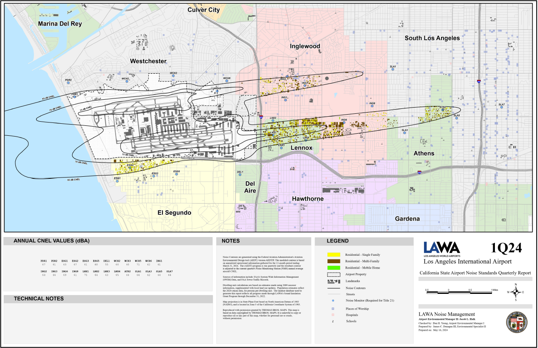
Task: Click the green Mobile Home legend swatch
Action: (334, 268)
